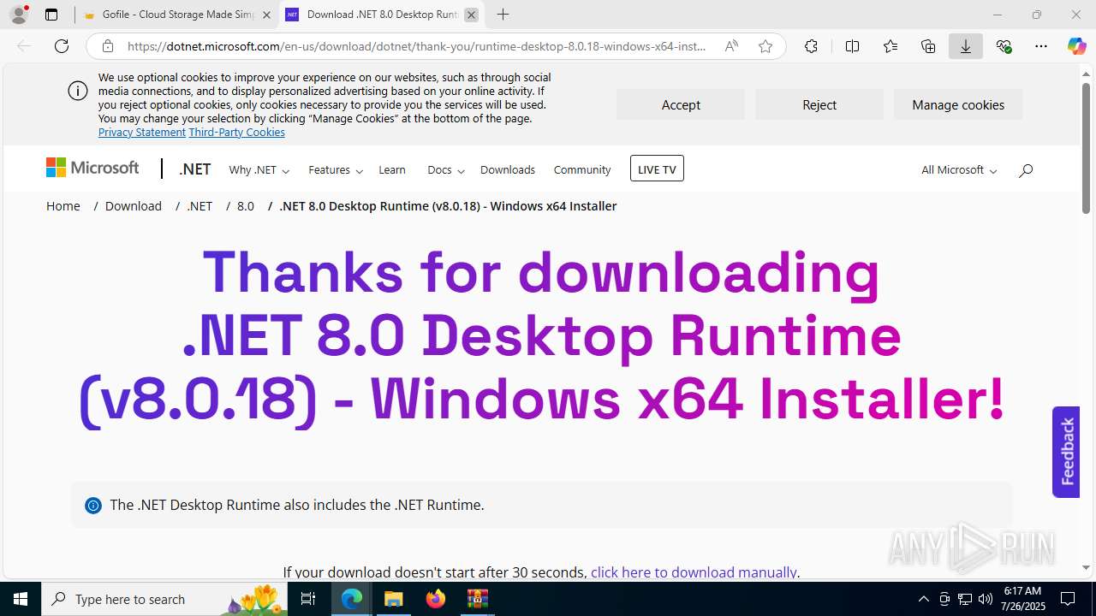Open WinRAR from taskbar
Viewport: 1096px width, 616px height.
(x=477, y=599)
